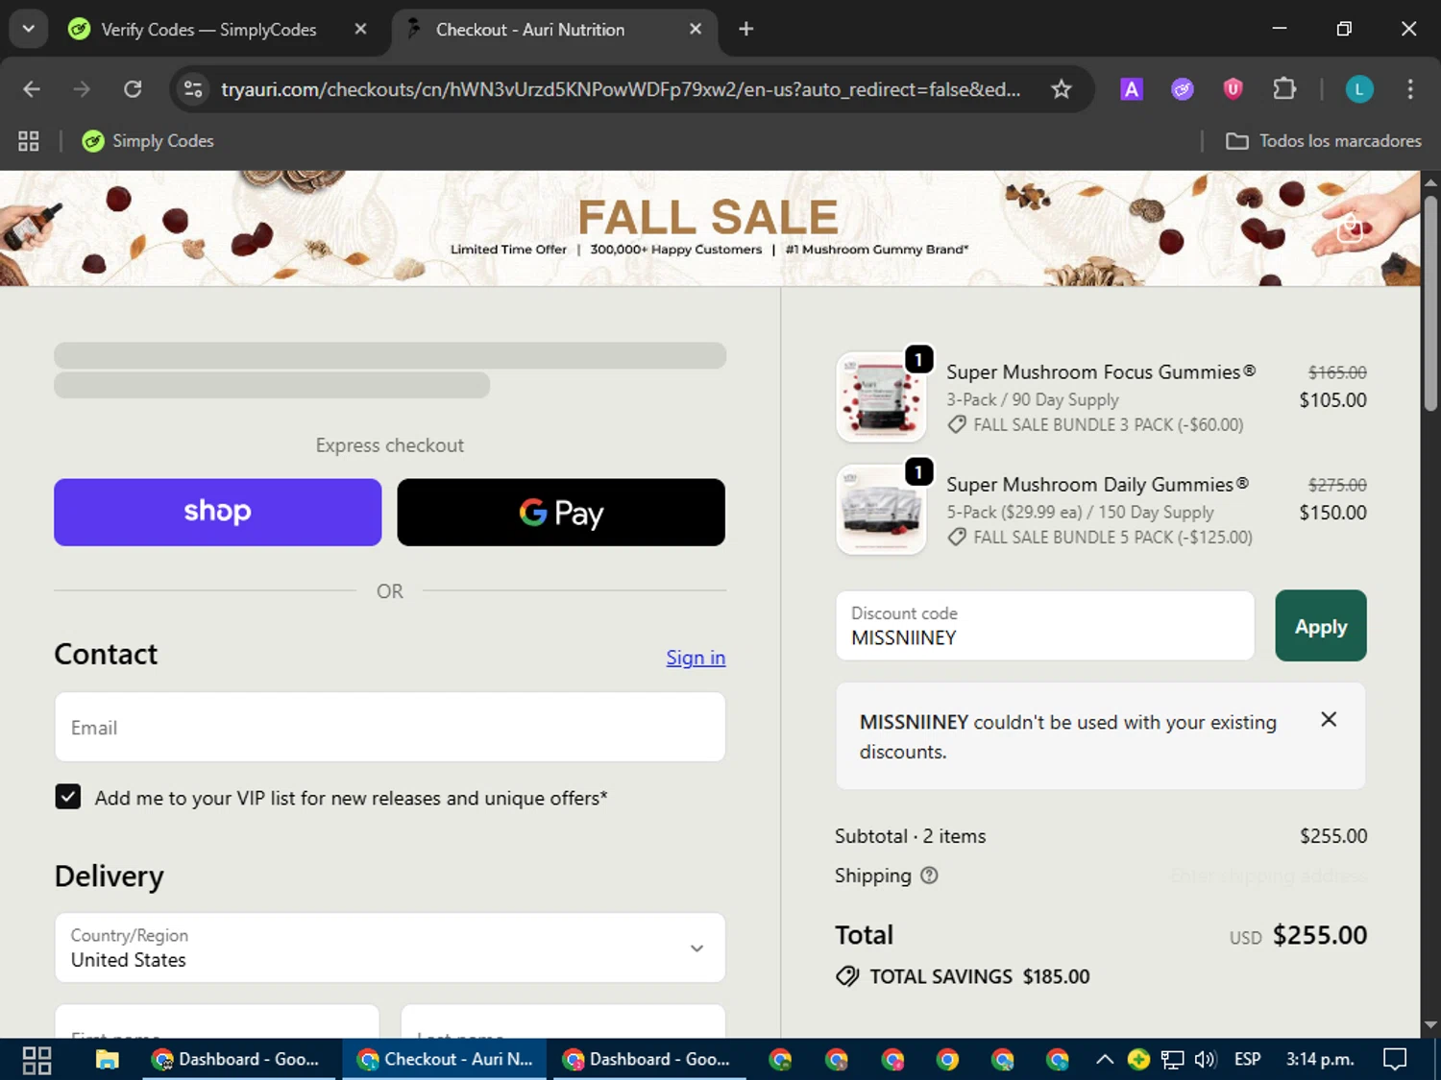Expand the Country/Region dropdown
1441x1080 pixels.
pos(390,948)
